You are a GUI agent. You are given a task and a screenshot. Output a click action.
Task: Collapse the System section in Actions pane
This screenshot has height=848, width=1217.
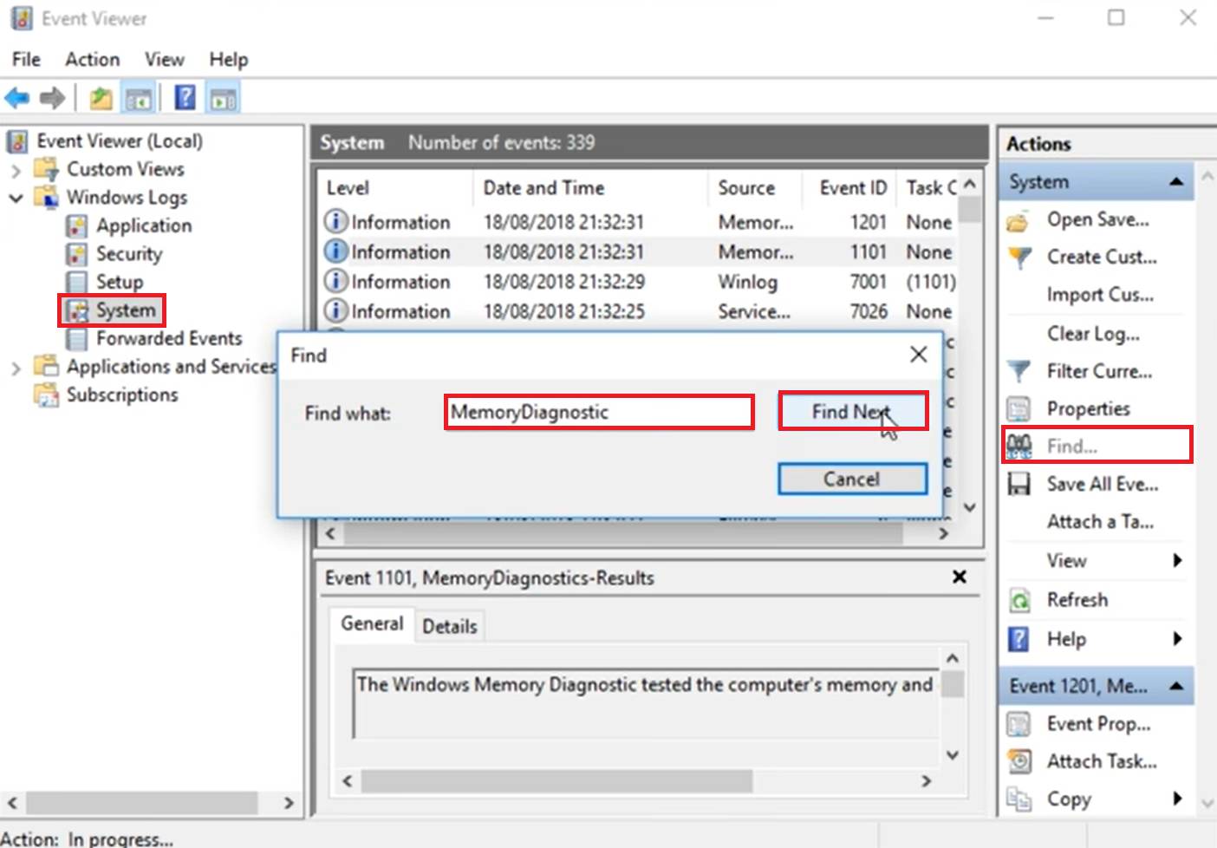[1176, 181]
